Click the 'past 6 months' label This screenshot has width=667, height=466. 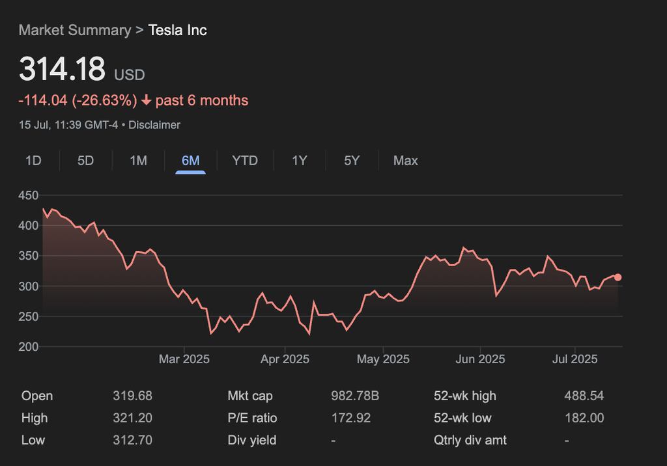(x=202, y=100)
